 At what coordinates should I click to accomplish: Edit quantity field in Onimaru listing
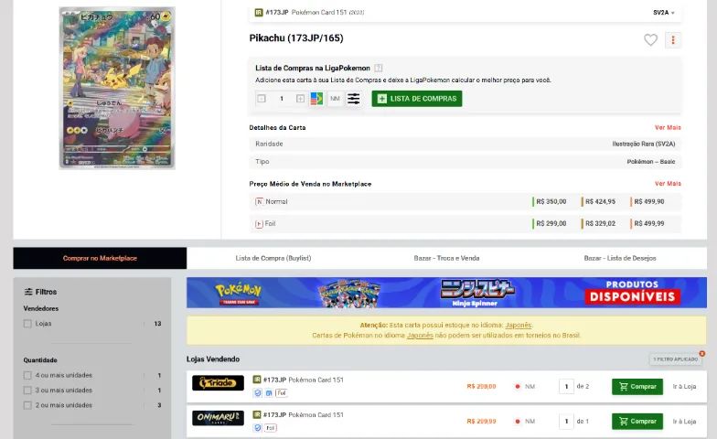click(x=566, y=421)
